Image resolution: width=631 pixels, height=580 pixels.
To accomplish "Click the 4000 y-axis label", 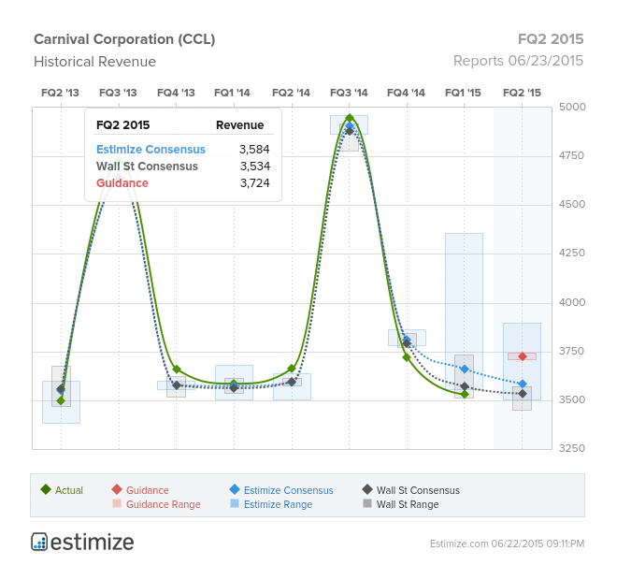I will tap(572, 302).
